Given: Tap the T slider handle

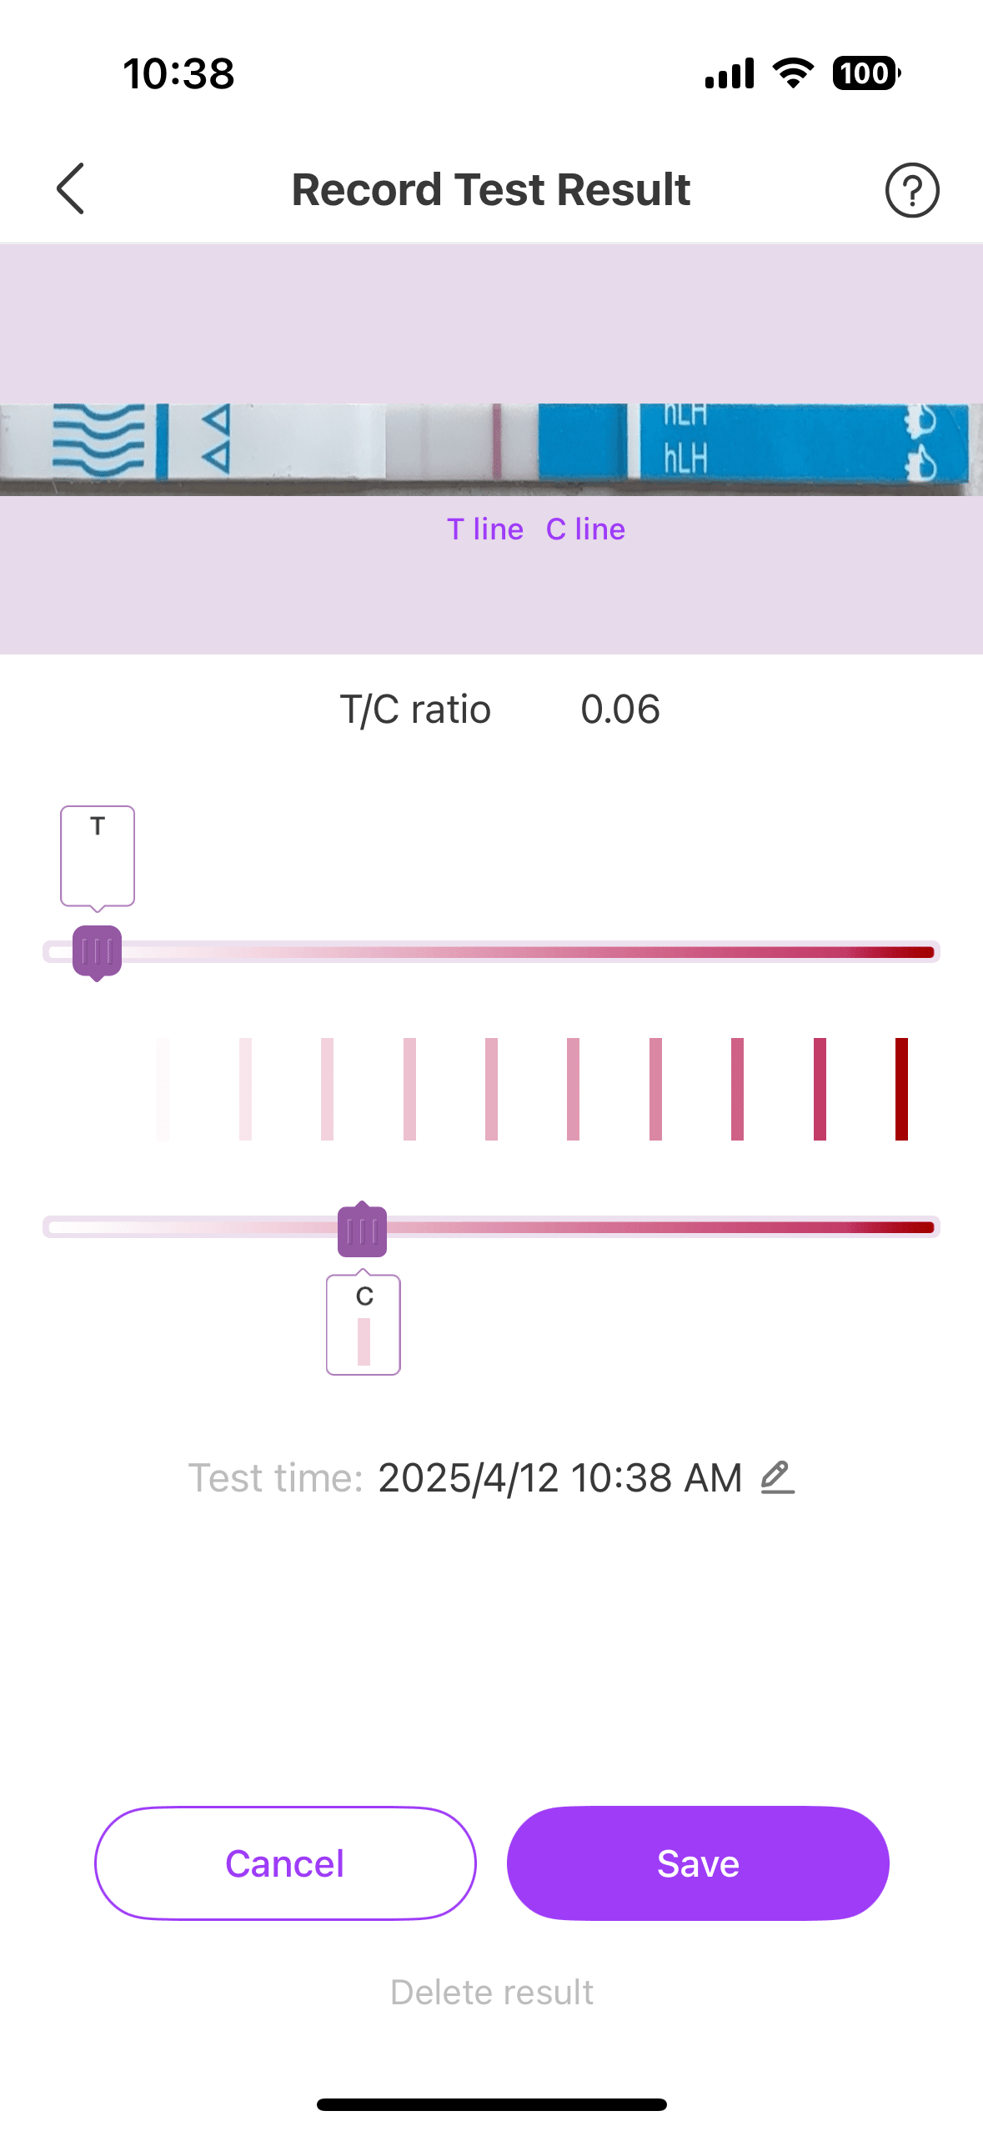Looking at the screenshot, I should pos(98,951).
